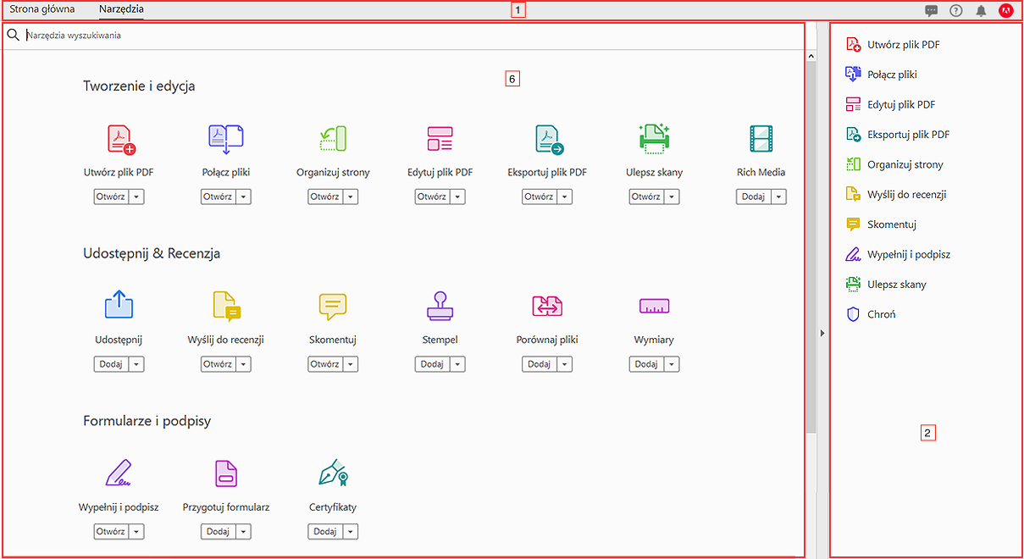
Task: Click the chat messages icon in top bar
Action: pyautogui.click(x=931, y=11)
